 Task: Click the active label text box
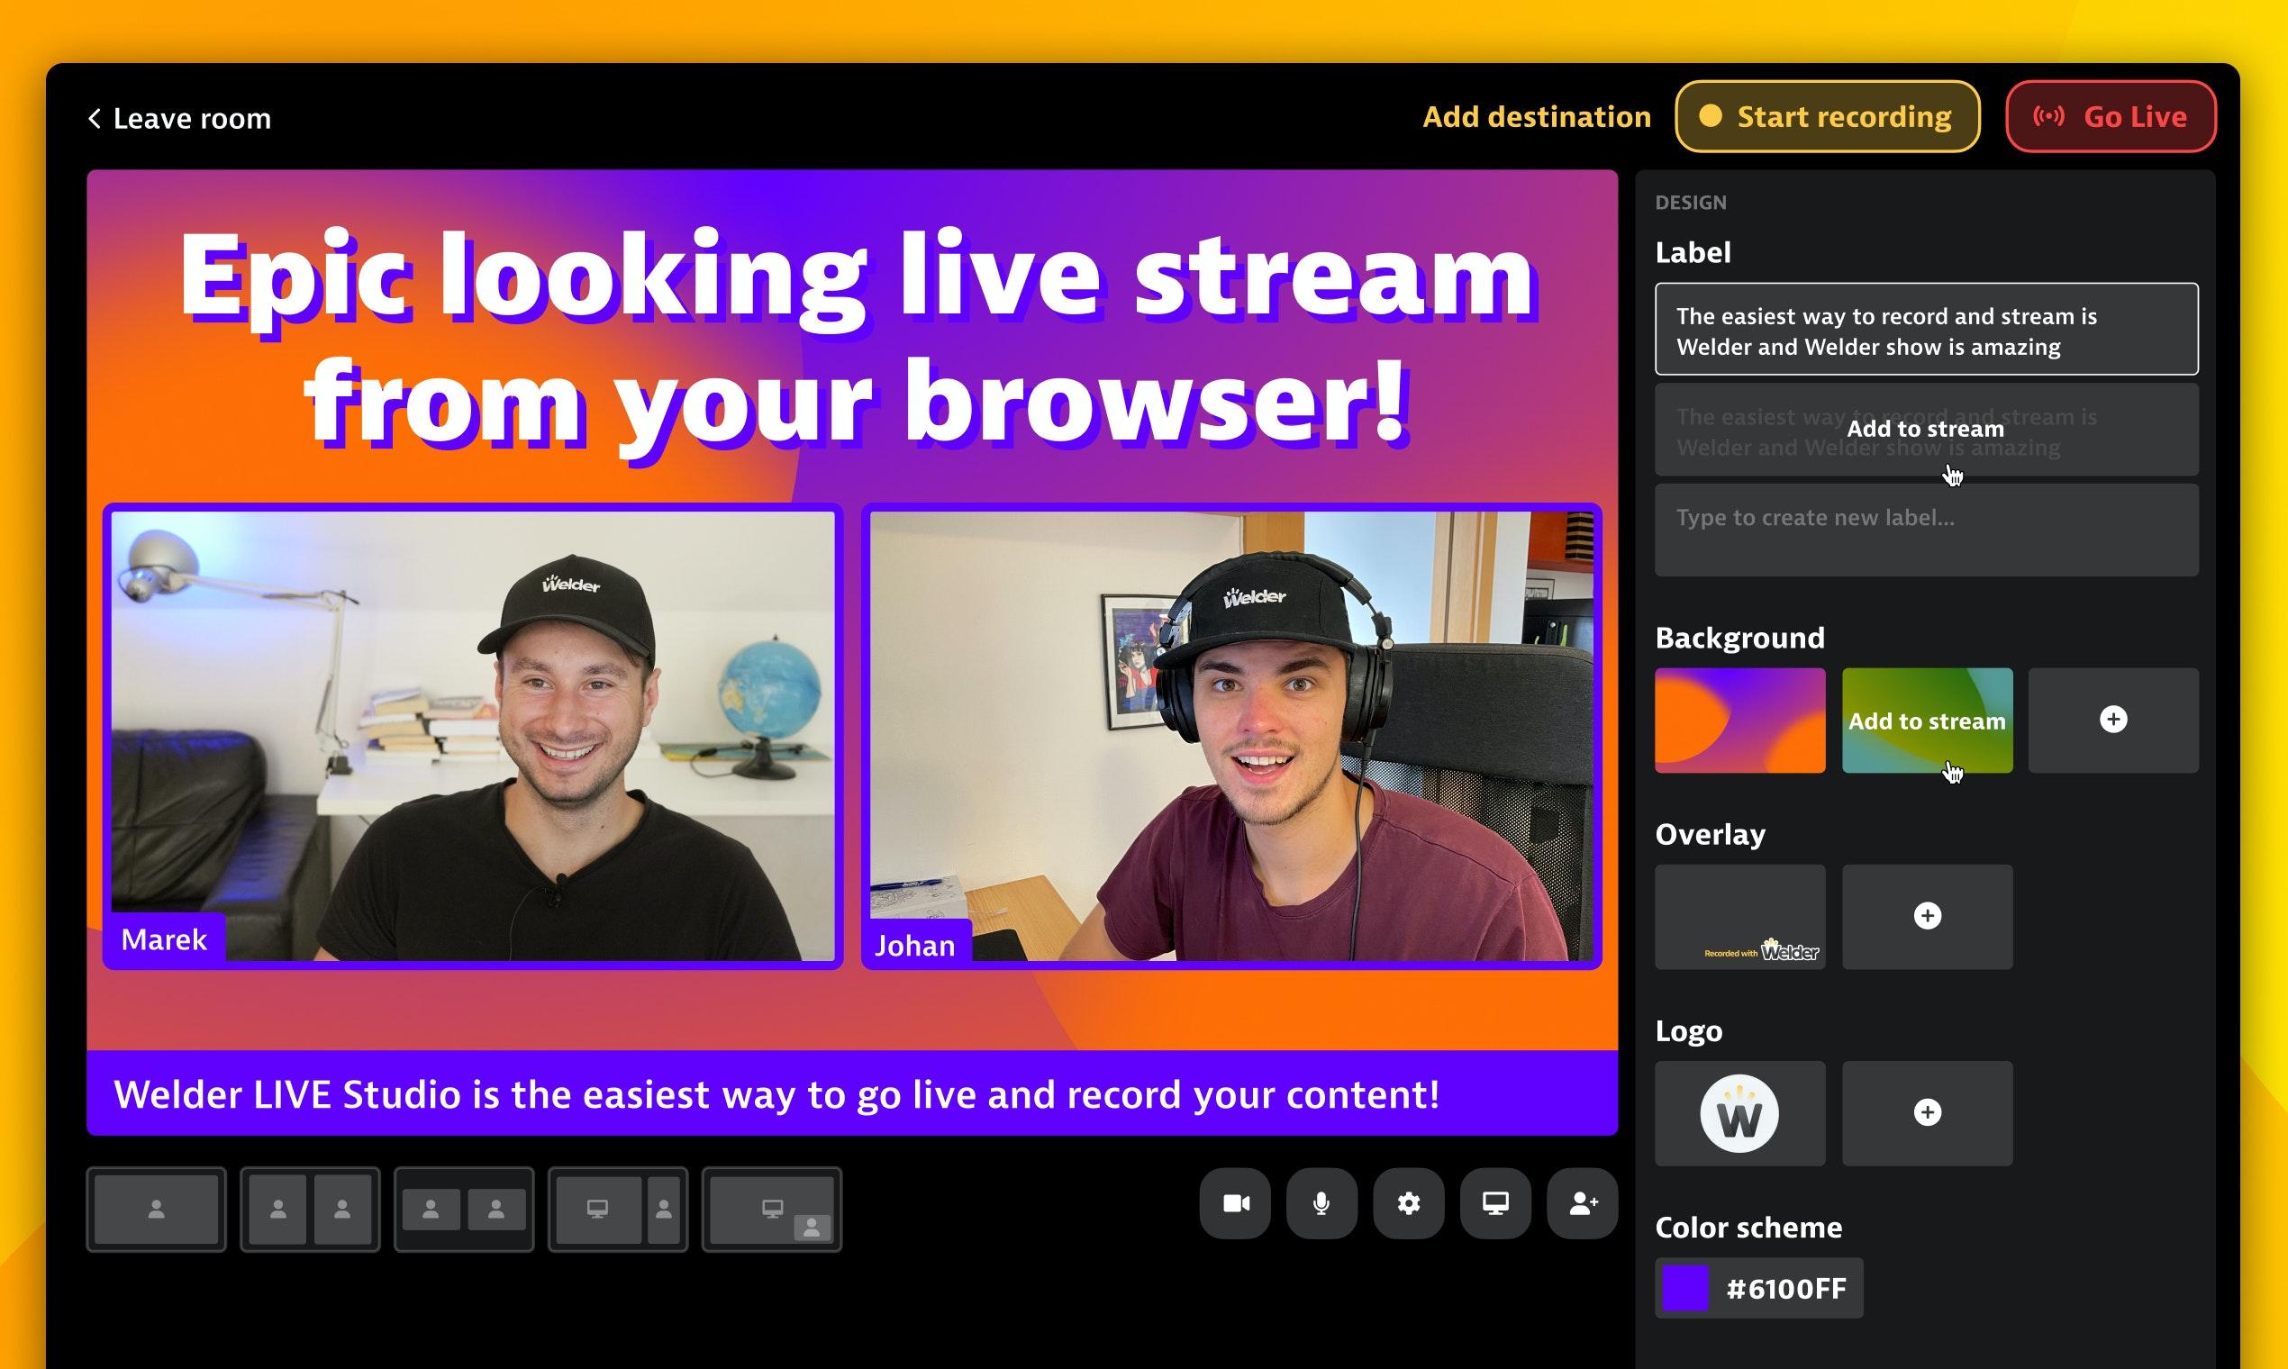1927,330
